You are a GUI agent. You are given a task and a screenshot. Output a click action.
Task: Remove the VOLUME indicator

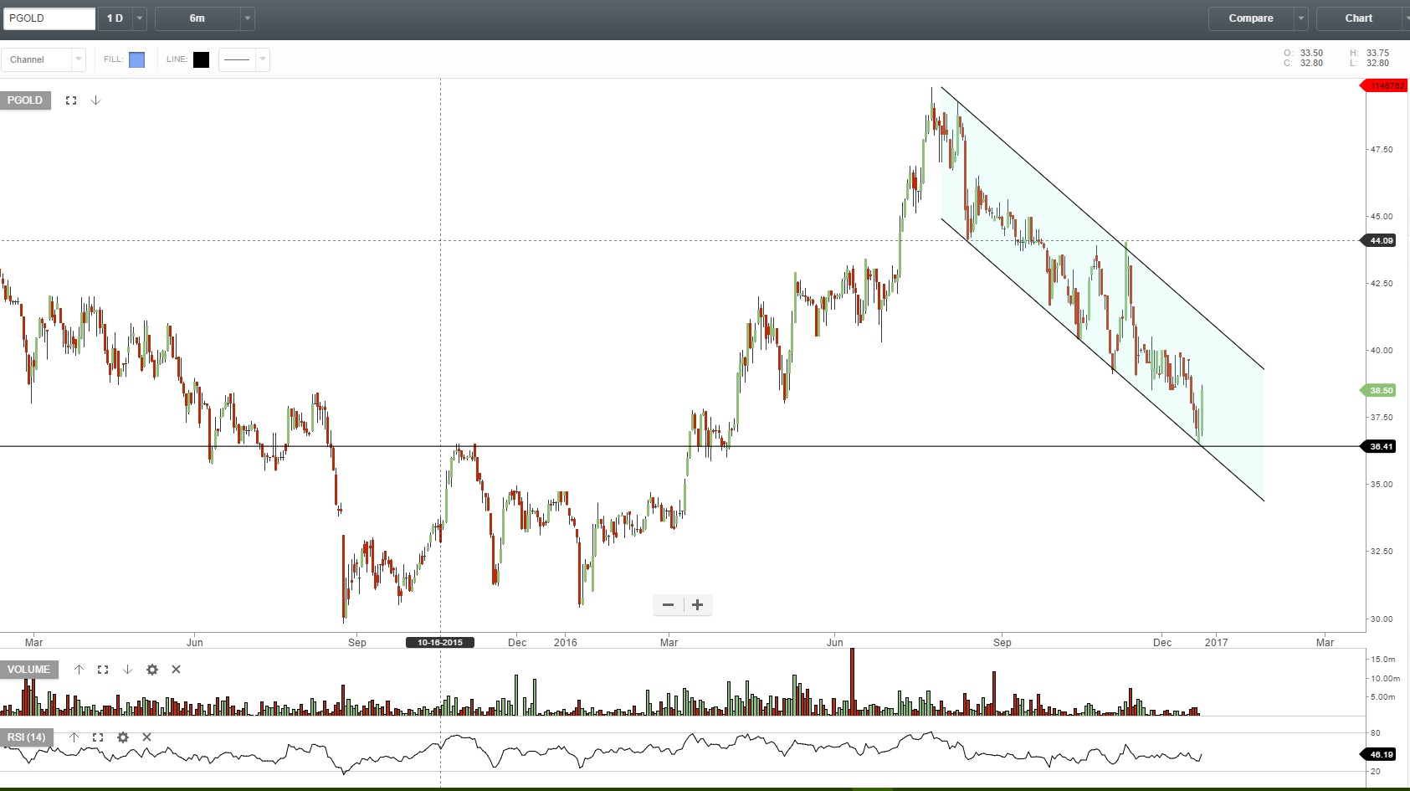click(x=176, y=670)
